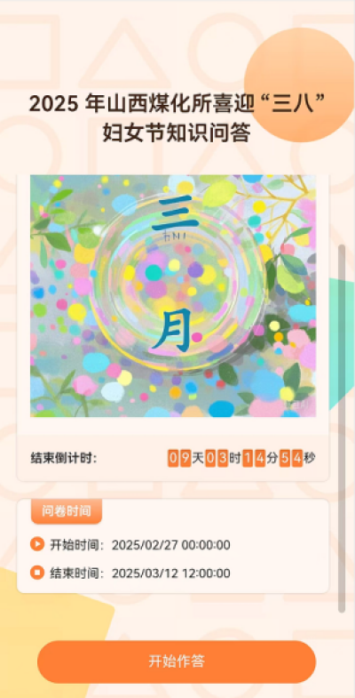Click the 月 character in the banner
The width and height of the screenshot is (355, 698).
tap(172, 329)
